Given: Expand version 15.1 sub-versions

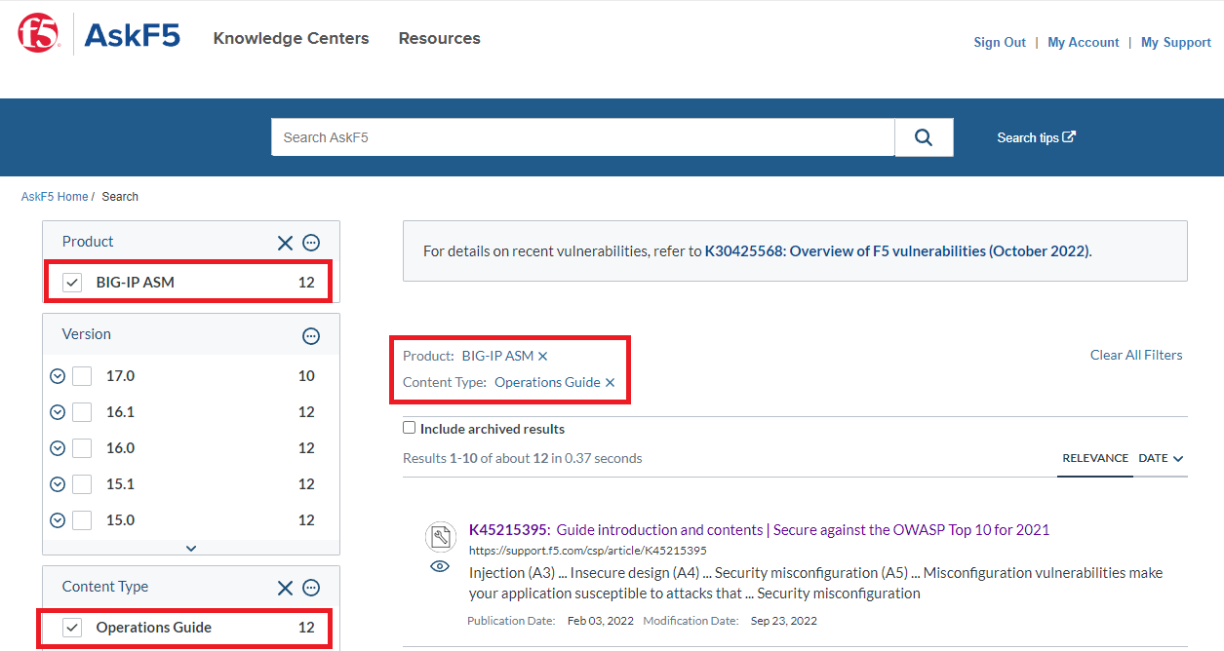Looking at the screenshot, I should (58, 484).
